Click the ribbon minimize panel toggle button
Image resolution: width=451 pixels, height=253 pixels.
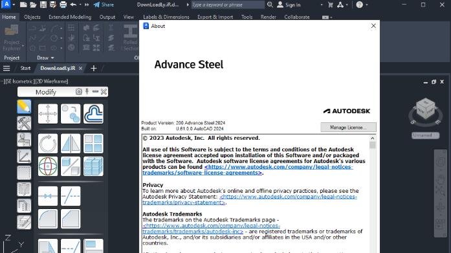[x=325, y=17]
